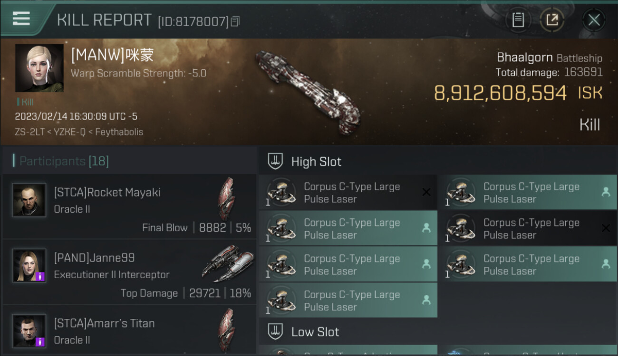Open Amarr's Titan pilot portrait
The image size is (618, 356).
(29, 330)
